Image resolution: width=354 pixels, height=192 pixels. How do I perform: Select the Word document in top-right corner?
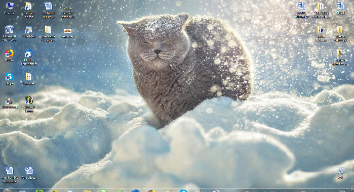[x=340, y=9]
